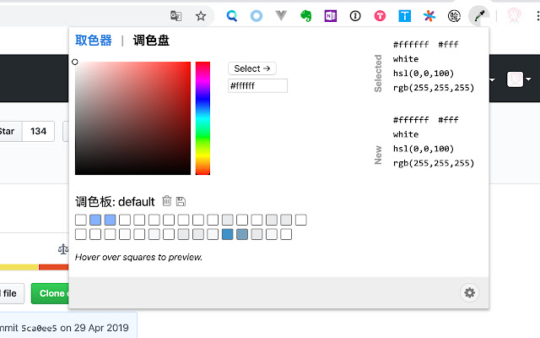Click the blue T extension icon
The image size is (540, 338).
[x=405, y=16]
